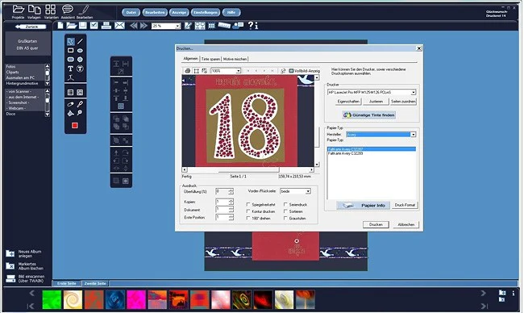Select the green background thumbnail
The width and height of the screenshot is (524, 313).
click(52, 299)
